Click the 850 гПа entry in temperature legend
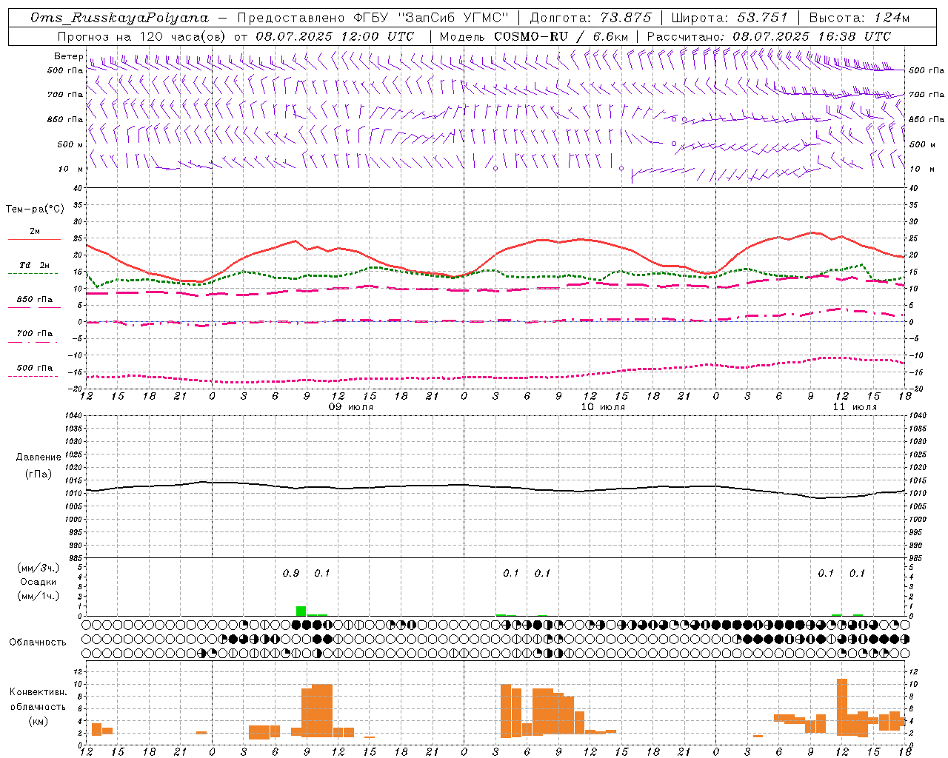This screenshot has height=758, width=948. (x=34, y=299)
